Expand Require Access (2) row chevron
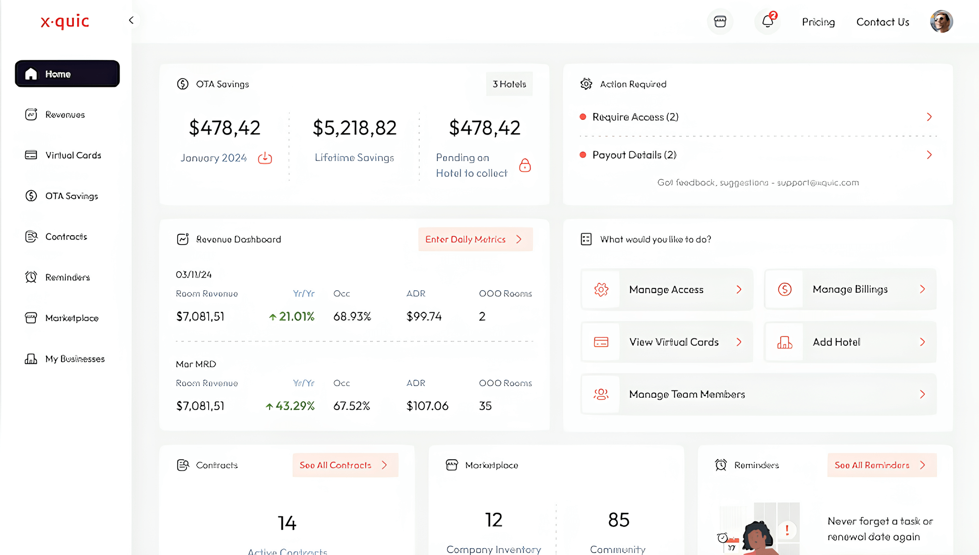 click(x=929, y=117)
